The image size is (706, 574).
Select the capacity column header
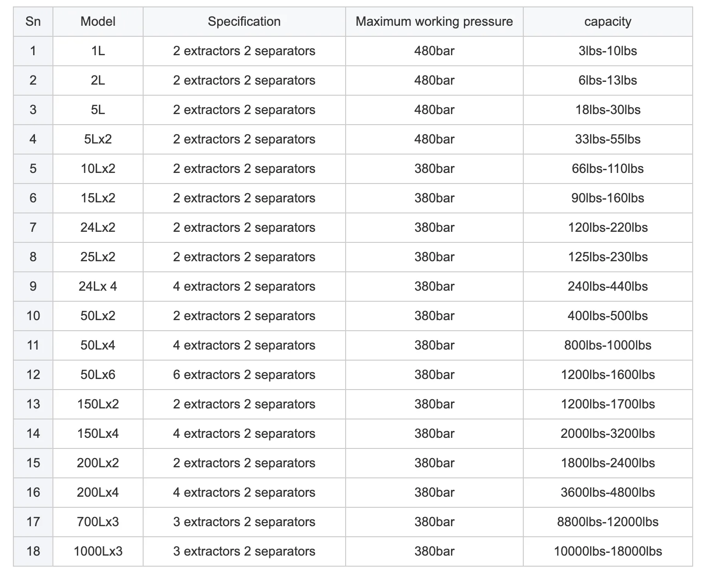[608, 22]
